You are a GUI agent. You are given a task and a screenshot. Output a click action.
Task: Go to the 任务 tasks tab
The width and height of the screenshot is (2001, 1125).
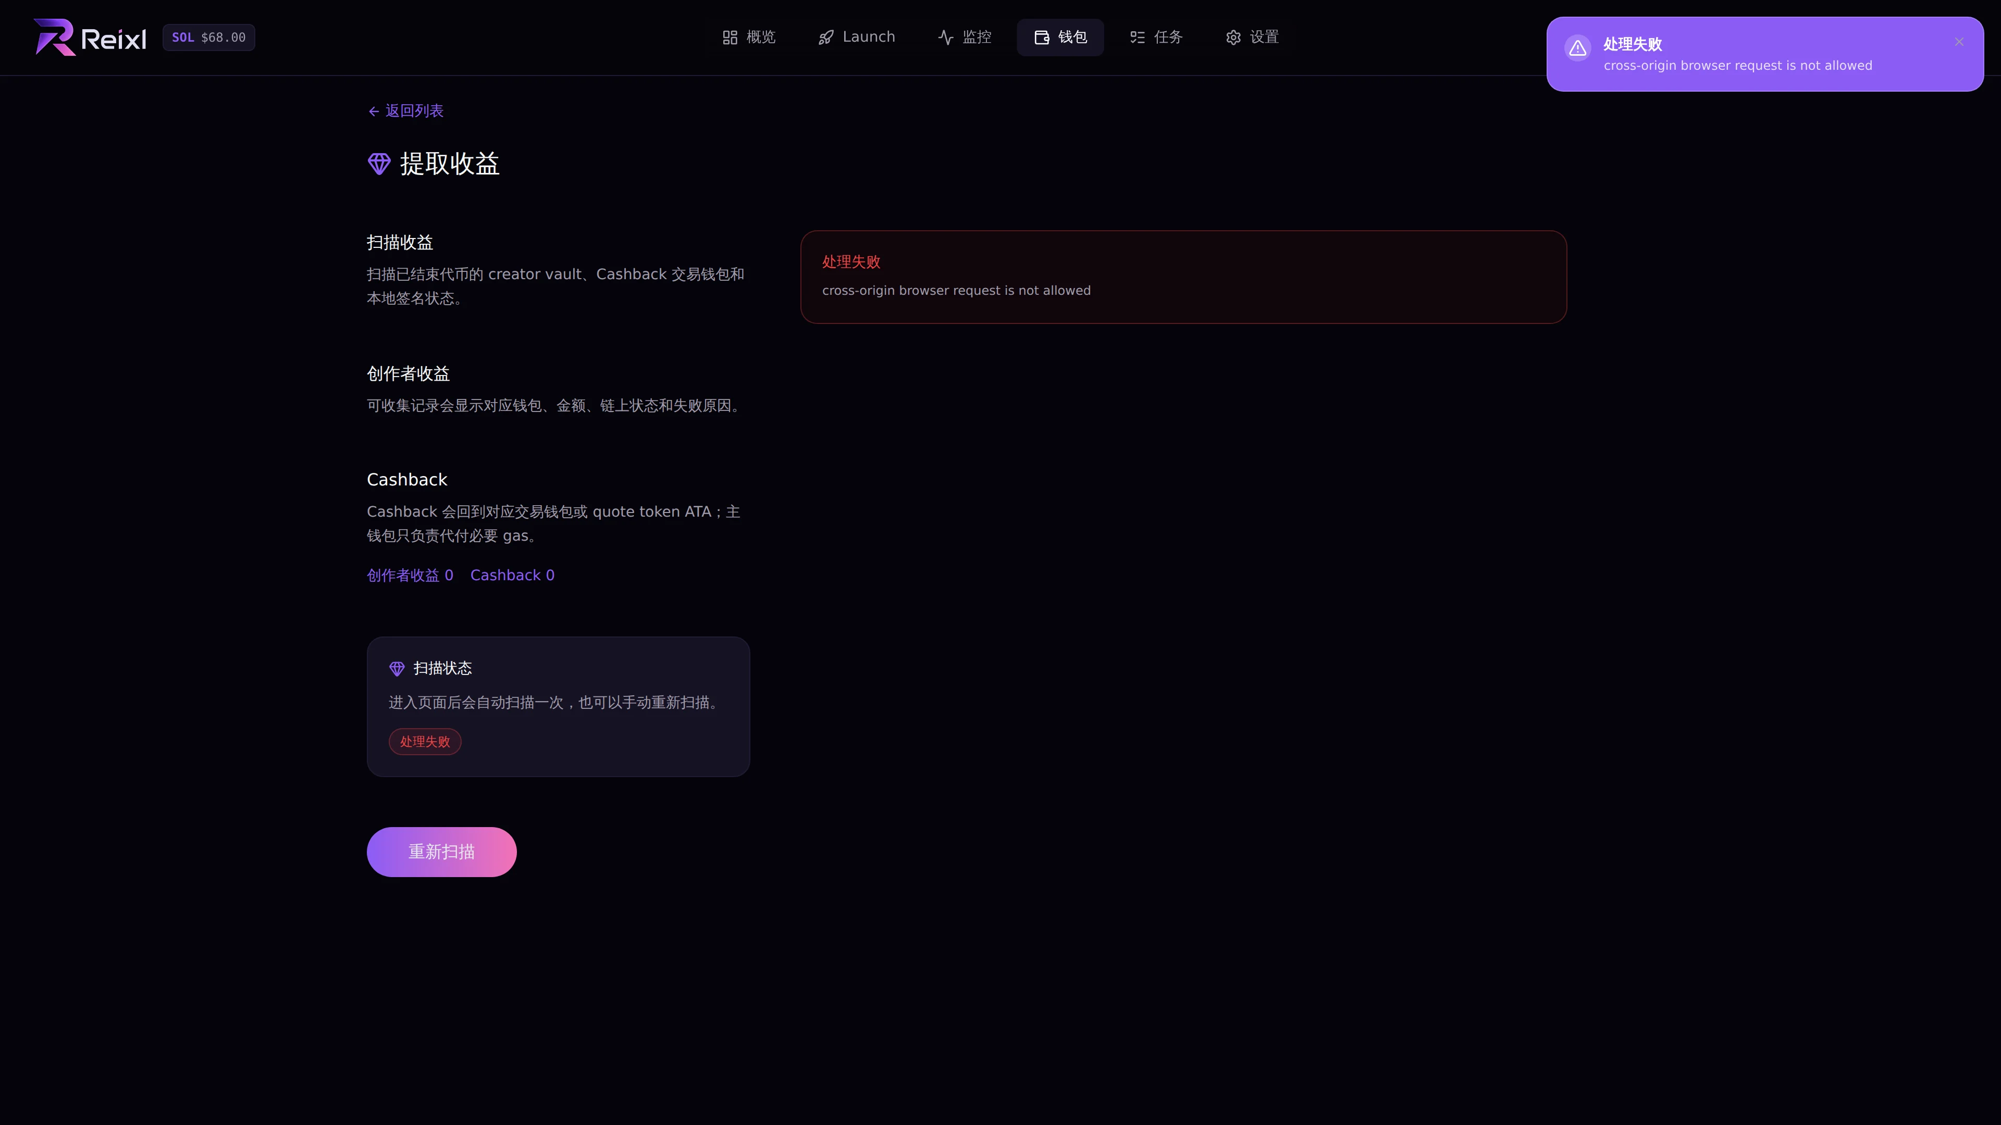pyautogui.click(x=1156, y=37)
